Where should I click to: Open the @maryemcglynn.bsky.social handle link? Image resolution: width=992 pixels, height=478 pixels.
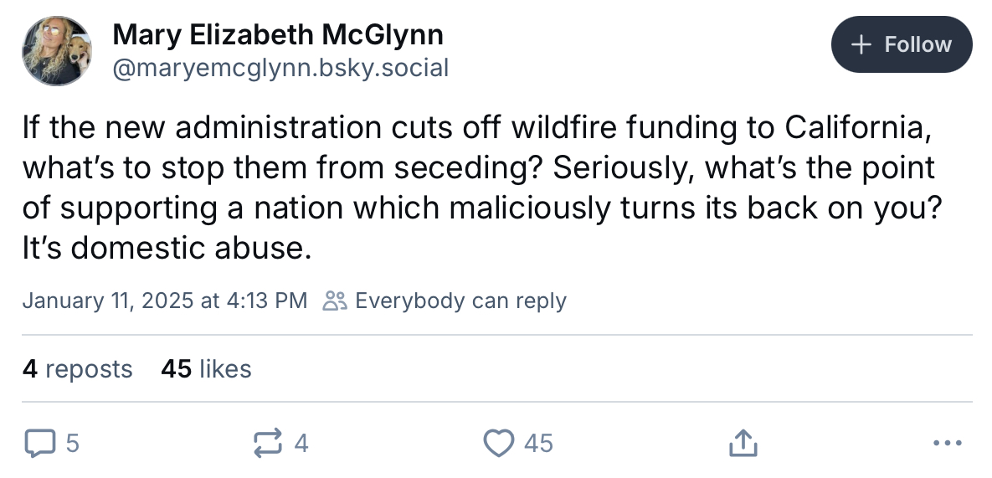pyautogui.click(x=280, y=68)
